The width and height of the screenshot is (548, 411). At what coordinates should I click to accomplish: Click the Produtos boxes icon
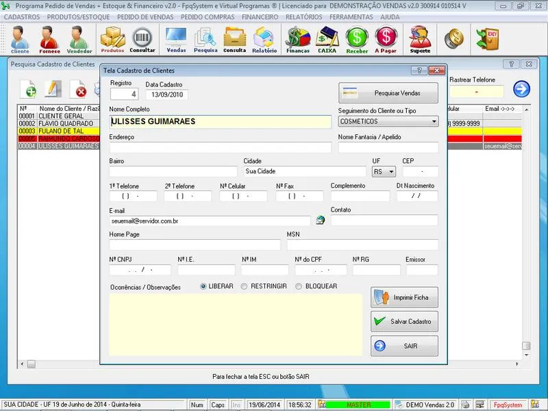tap(112, 39)
